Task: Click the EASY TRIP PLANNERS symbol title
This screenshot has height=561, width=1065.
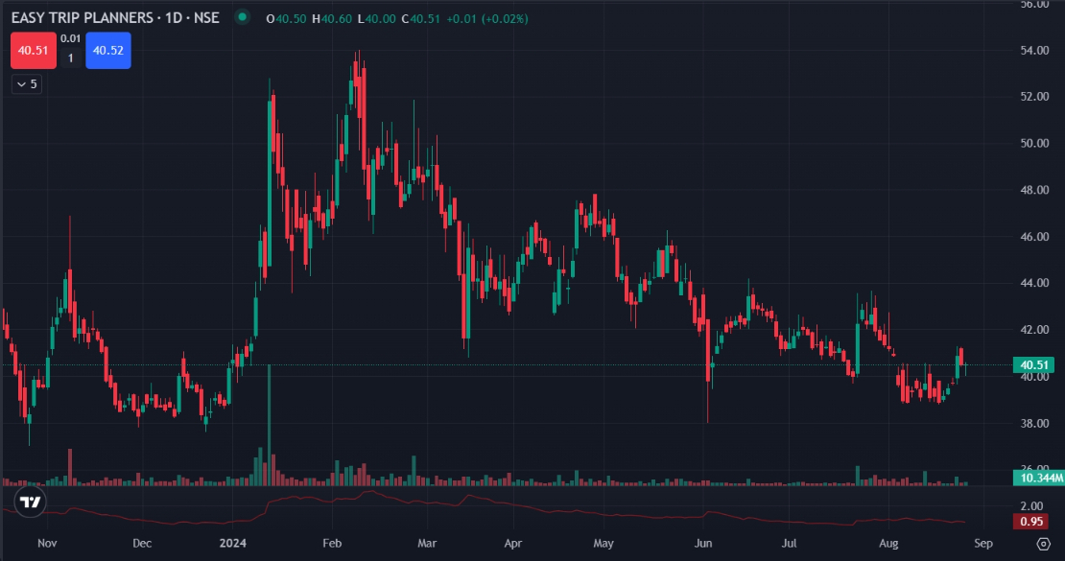Action: pyautogui.click(x=115, y=17)
